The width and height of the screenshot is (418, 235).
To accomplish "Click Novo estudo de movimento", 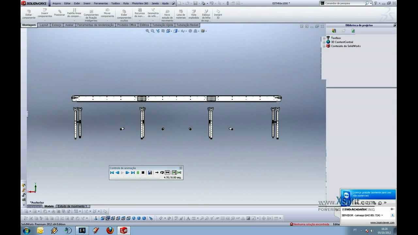I will tap(167, 15).
